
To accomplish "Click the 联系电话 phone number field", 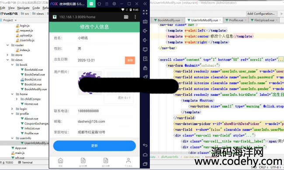I will (x=94, y=111).
